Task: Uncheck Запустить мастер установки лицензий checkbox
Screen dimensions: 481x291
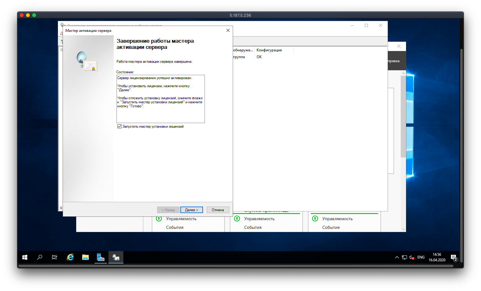Action: coord(119,126)
